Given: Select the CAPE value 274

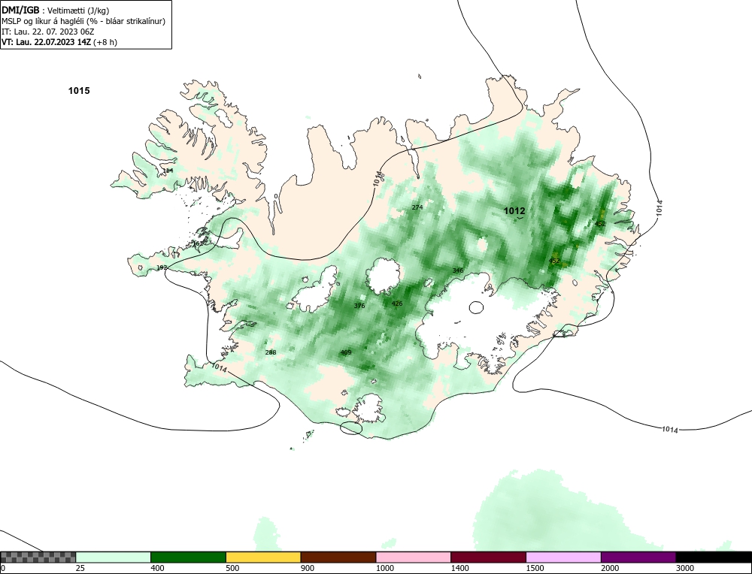Looking at the screenshot, I should (417, 207).
